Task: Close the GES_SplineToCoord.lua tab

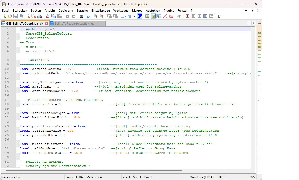Action: coord(46,23)
